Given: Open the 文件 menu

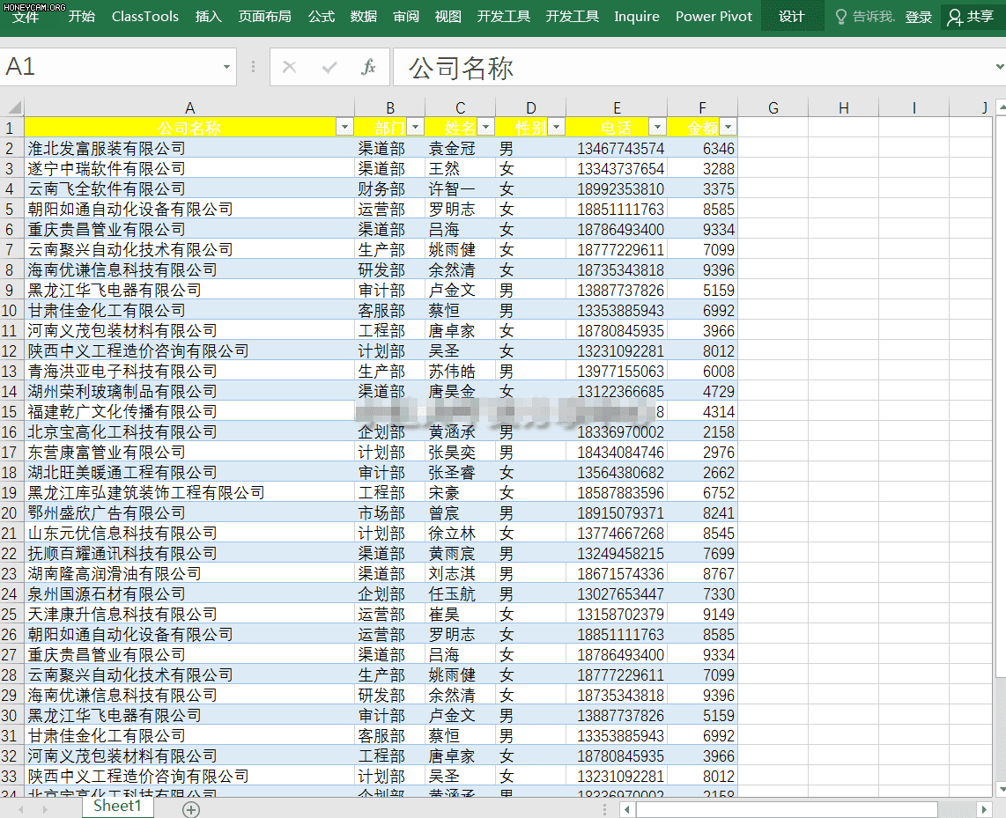Looking at the screenshot, I should pyautogui.click(x=26, y=16).
